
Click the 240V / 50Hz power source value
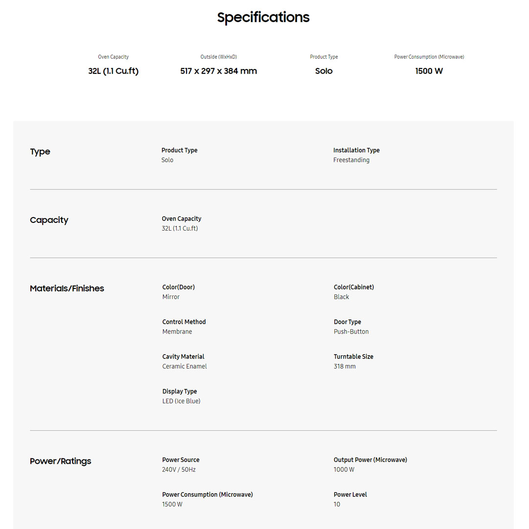179,470
